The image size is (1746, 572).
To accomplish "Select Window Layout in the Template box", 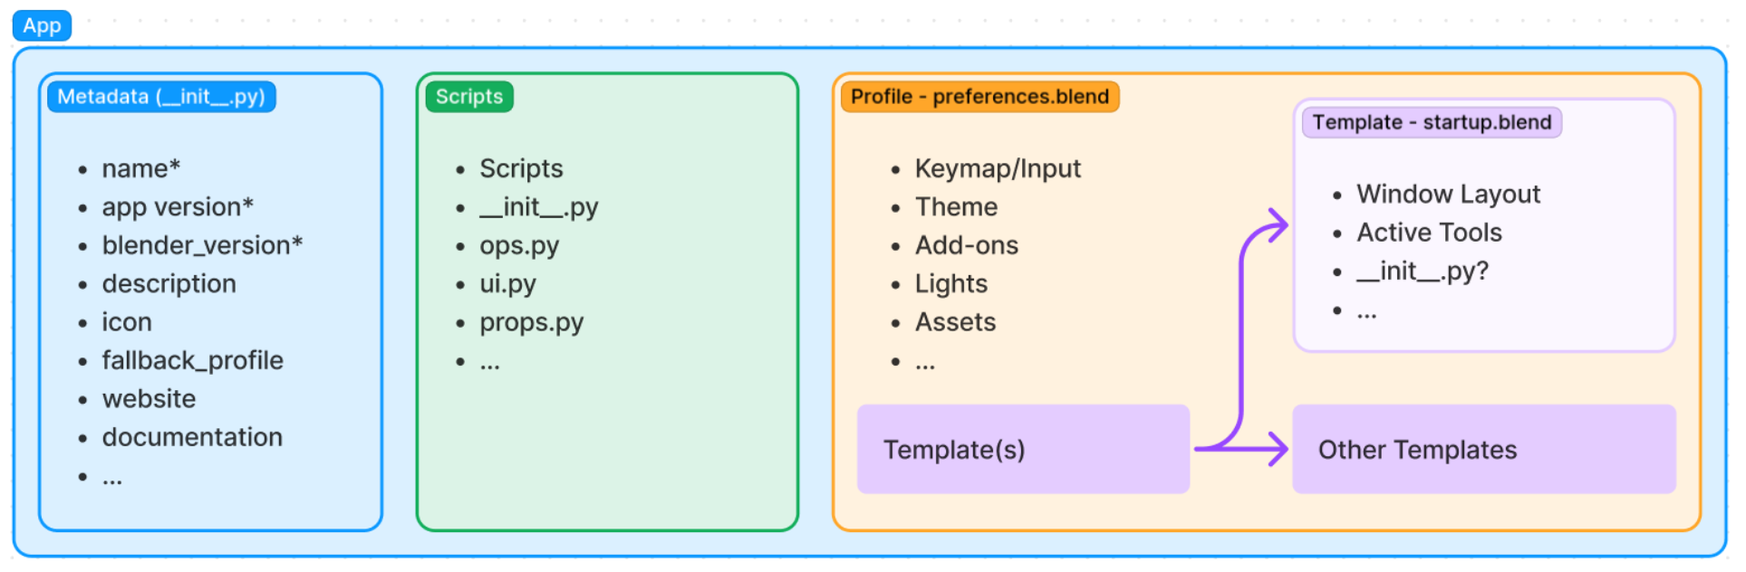I will tap(1448, 194).
